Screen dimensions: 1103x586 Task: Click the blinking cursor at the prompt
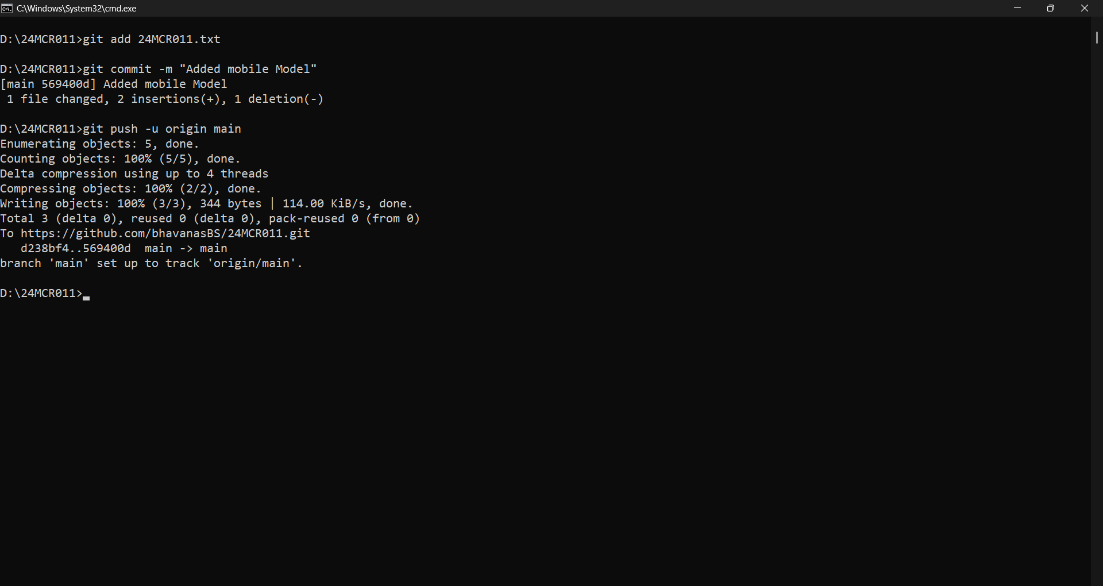(86, 298)
